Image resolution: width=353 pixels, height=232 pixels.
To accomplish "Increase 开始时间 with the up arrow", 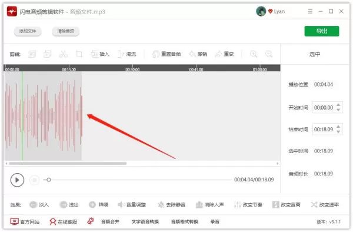I will point(338,105).
